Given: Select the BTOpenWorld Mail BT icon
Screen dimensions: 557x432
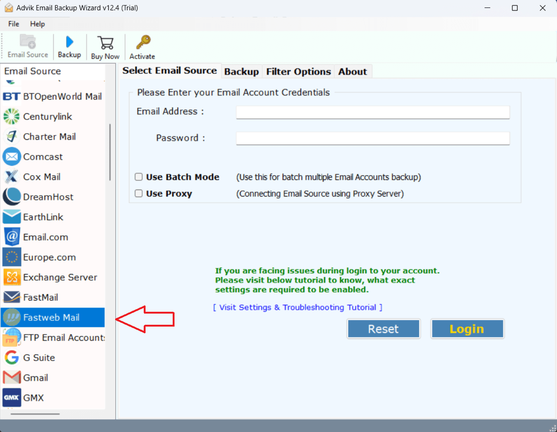Looking at the screenshot, I should (x=11, y=96).
